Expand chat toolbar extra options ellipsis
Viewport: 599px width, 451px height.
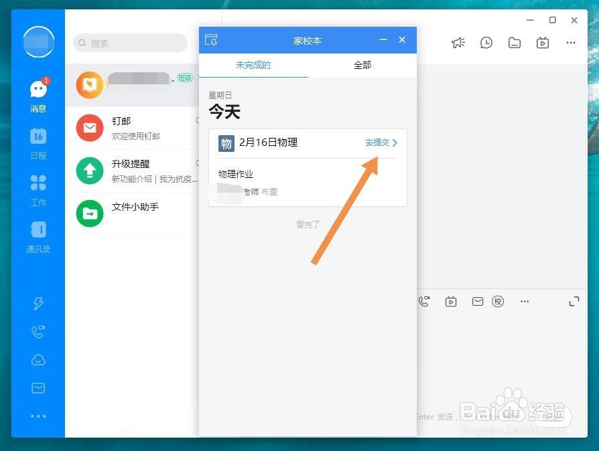point(525,301)
